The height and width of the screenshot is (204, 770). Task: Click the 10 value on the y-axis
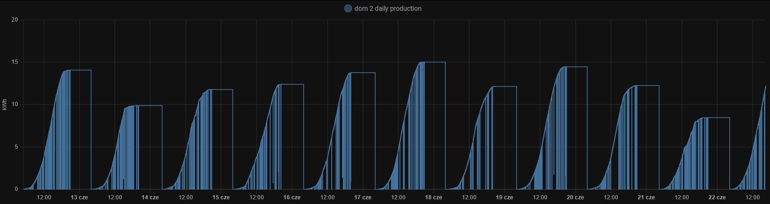tap(15, 104)
